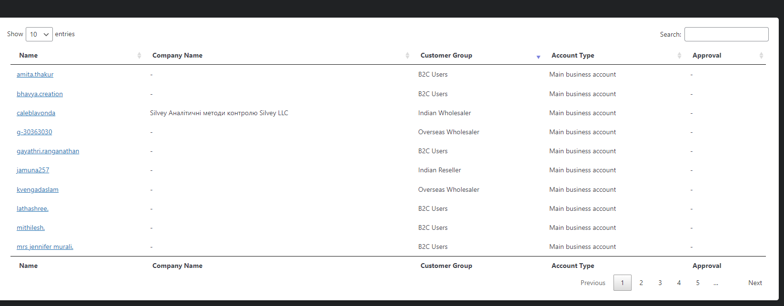Open the gayathri.ranganathan user link

(x=48, y=151)
